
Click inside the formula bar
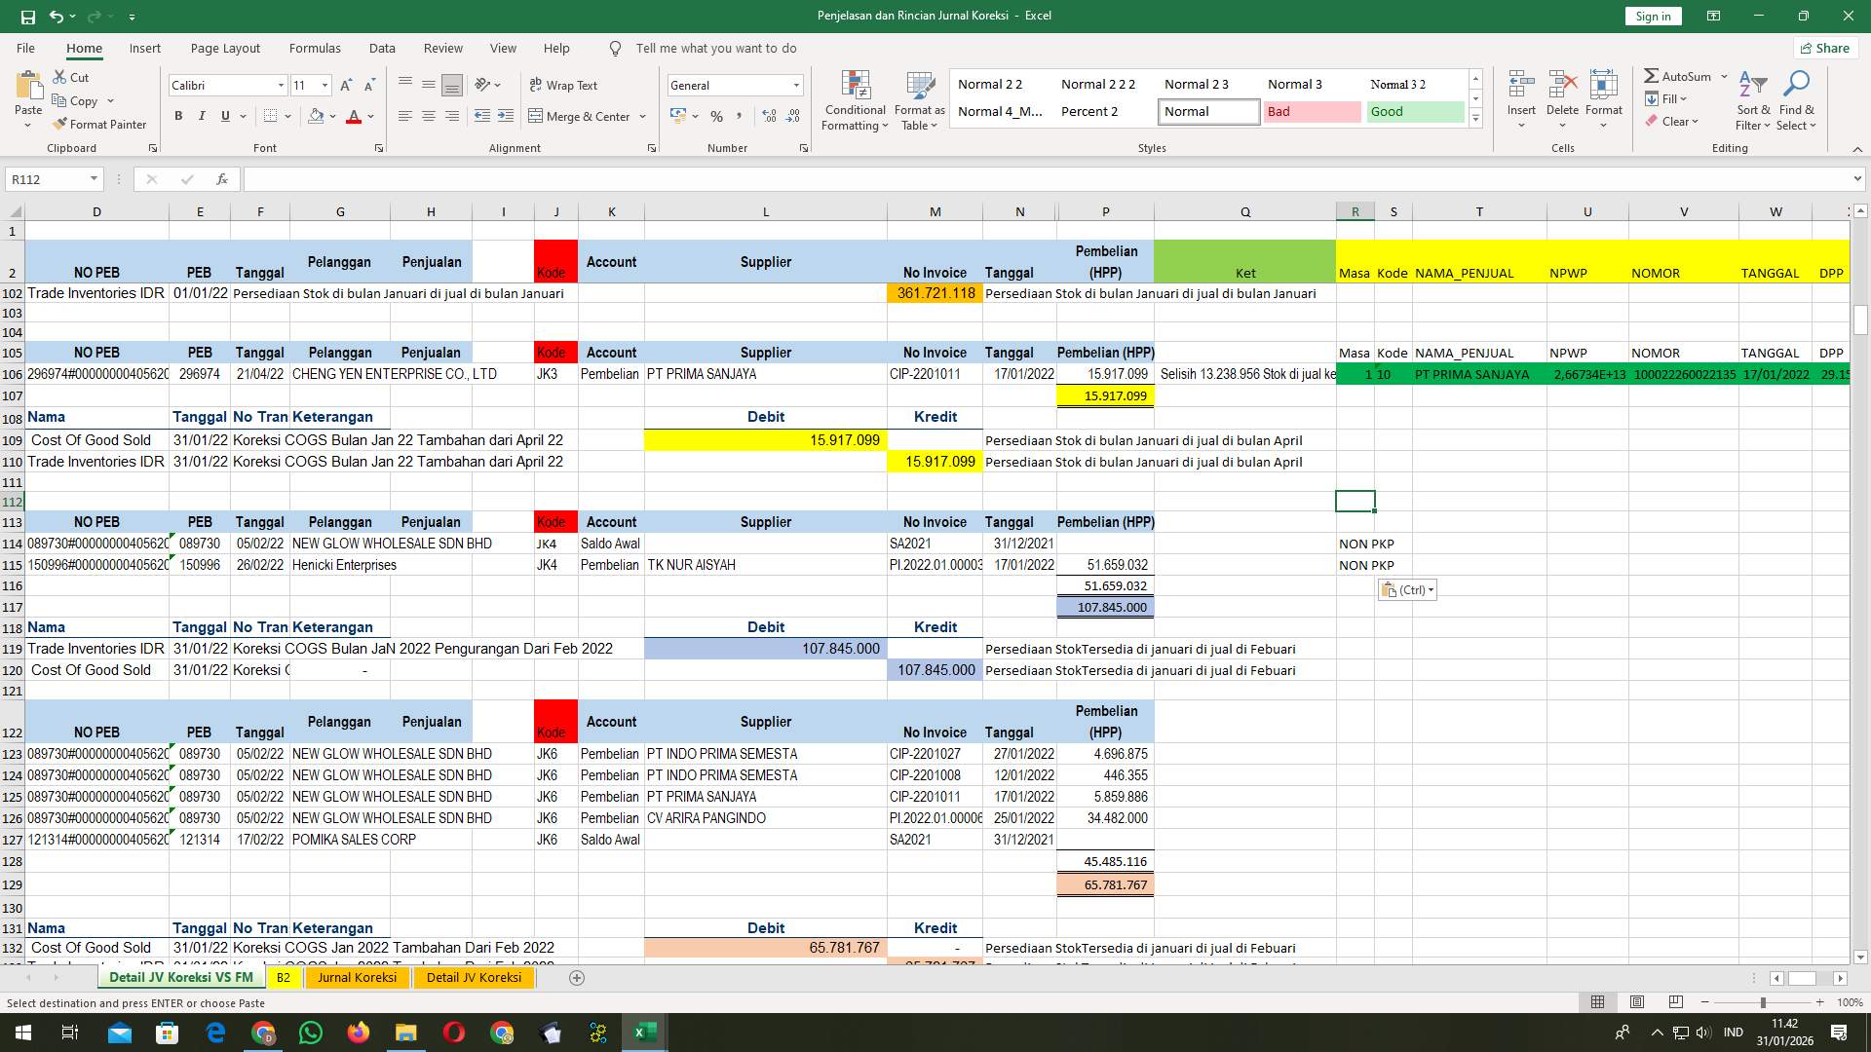682,179
